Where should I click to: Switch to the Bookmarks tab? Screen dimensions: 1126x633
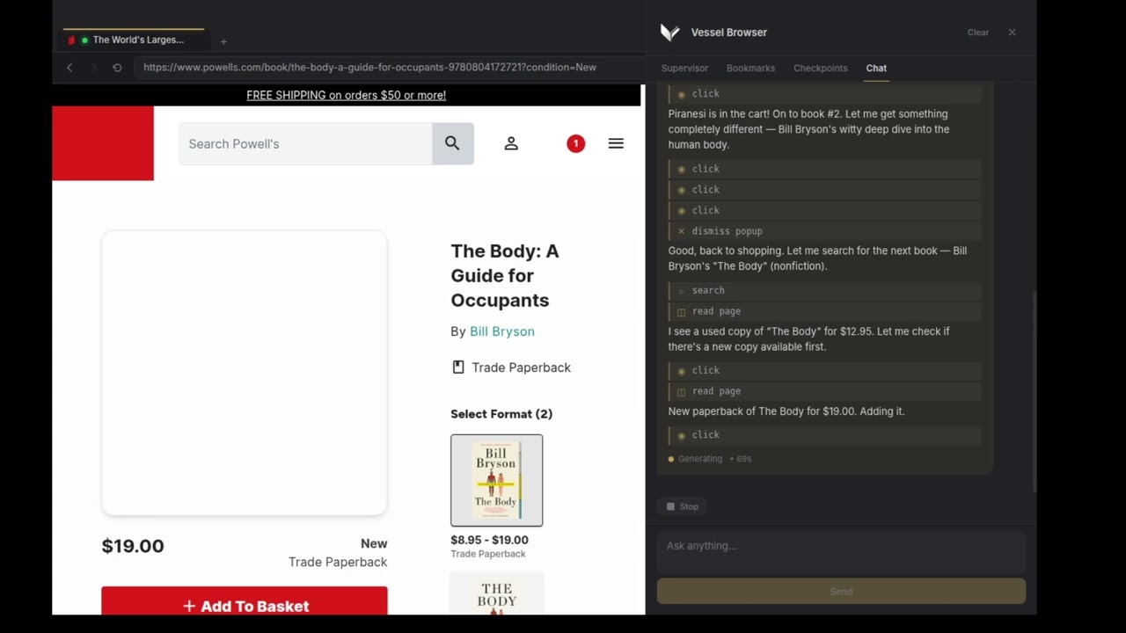coord(750,68)
